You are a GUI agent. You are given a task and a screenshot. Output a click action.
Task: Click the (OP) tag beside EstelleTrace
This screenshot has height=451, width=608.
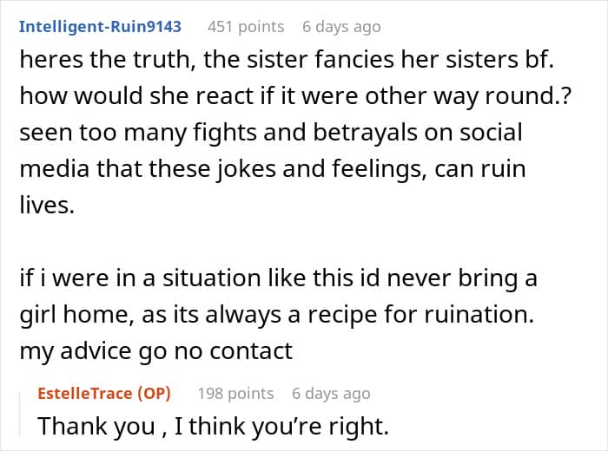point(154,393)
